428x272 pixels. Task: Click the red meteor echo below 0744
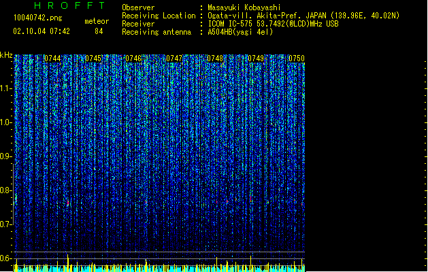(x=67, y=203)
